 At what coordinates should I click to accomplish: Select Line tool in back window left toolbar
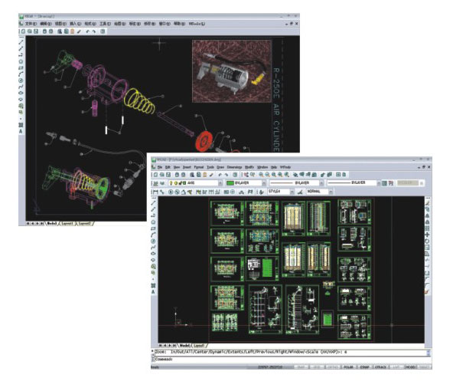pyautogui.click(x=21, y=42)
